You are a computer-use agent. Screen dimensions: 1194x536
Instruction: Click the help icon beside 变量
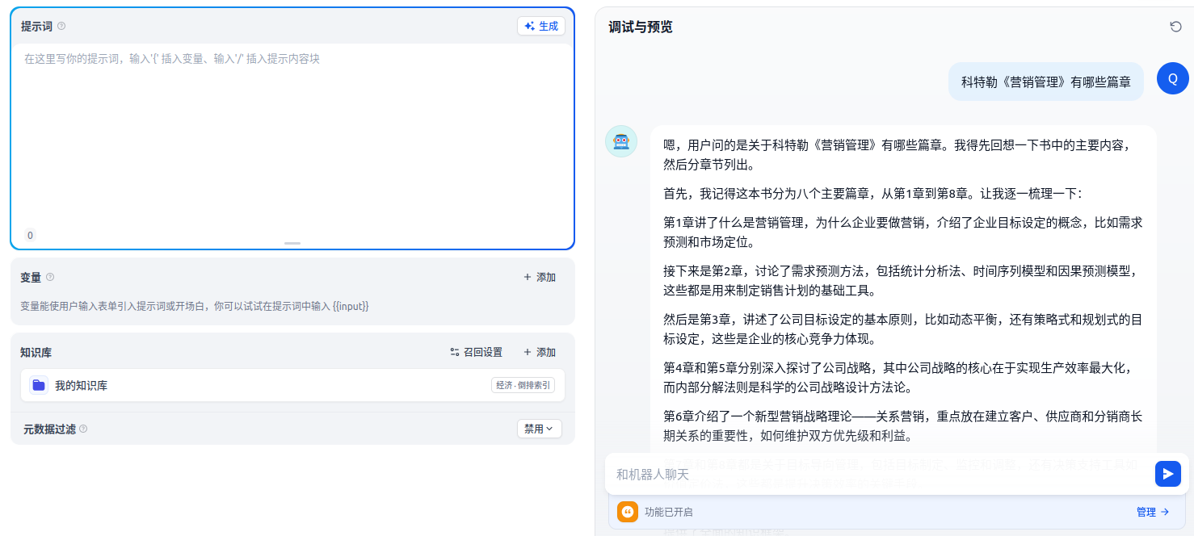[50, 277]
